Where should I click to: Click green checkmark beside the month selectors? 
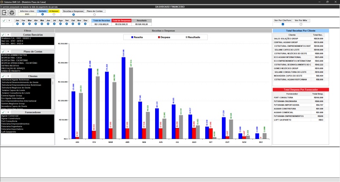pyautogui.click(x=4, y=20)
